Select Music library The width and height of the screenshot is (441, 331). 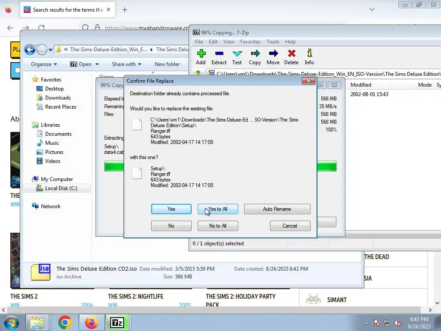pos(52,143)
